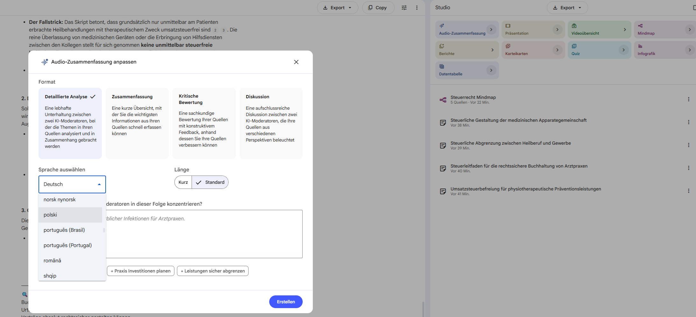
Task: Open the Karteikarten studio tile
Action: [533, 50]
